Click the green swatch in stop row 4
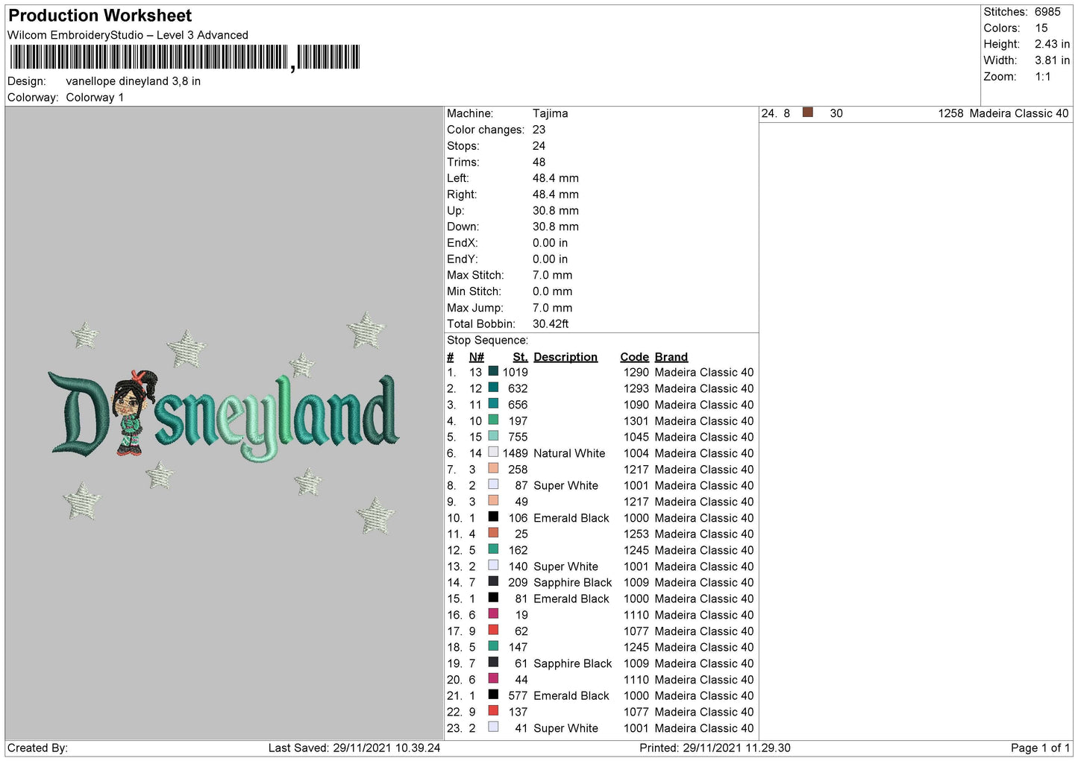 493,420
